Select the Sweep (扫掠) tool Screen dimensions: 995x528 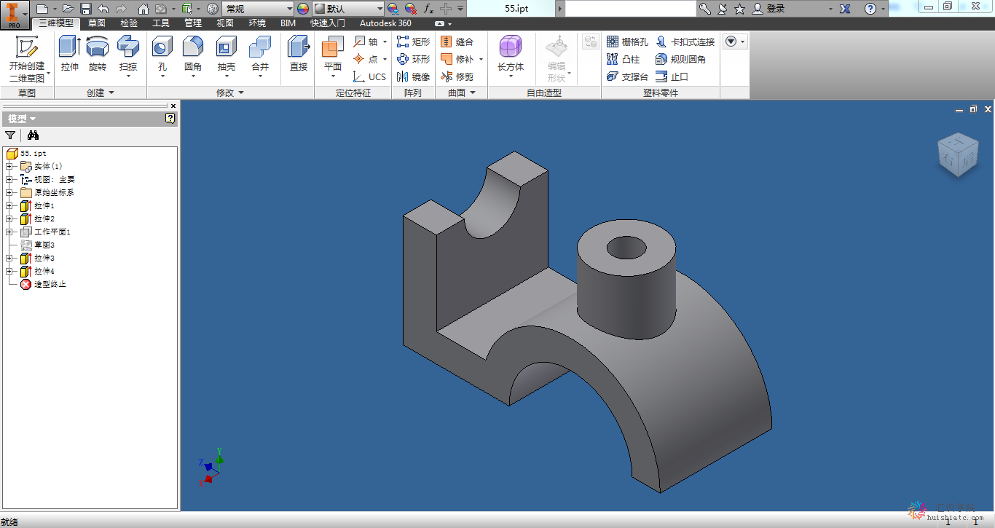point(128,57)
